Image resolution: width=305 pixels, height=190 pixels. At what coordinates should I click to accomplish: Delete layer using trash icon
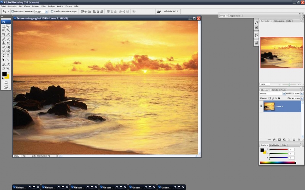(x=299, y=139)
